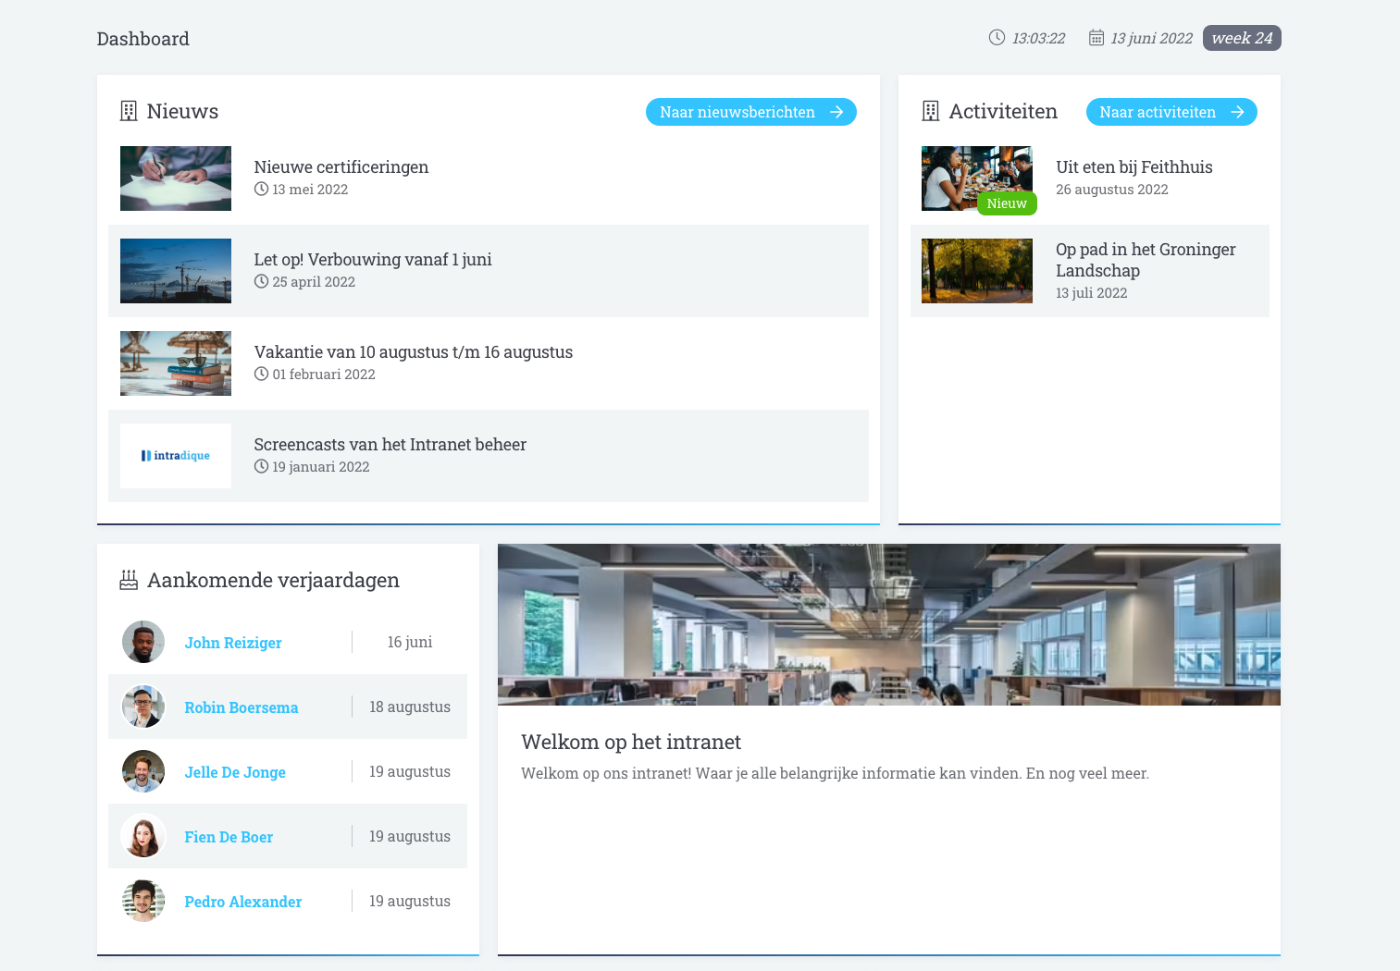Screen dimensions: 1400x971
Task: Click Pedro Alexander's avatar
Action: coord(143,901)
